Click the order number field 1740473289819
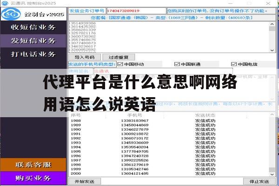The width and height of the screenshot is (279, 186). [x=136, y=11]
